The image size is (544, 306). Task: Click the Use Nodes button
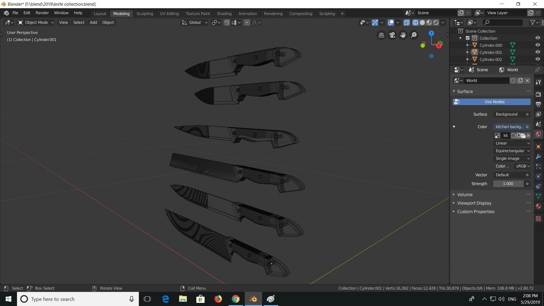tap(492, 102)
